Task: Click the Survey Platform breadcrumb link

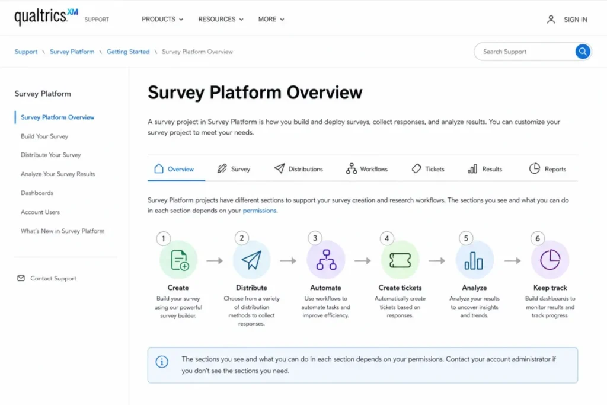Action: [x=72, y=52]
